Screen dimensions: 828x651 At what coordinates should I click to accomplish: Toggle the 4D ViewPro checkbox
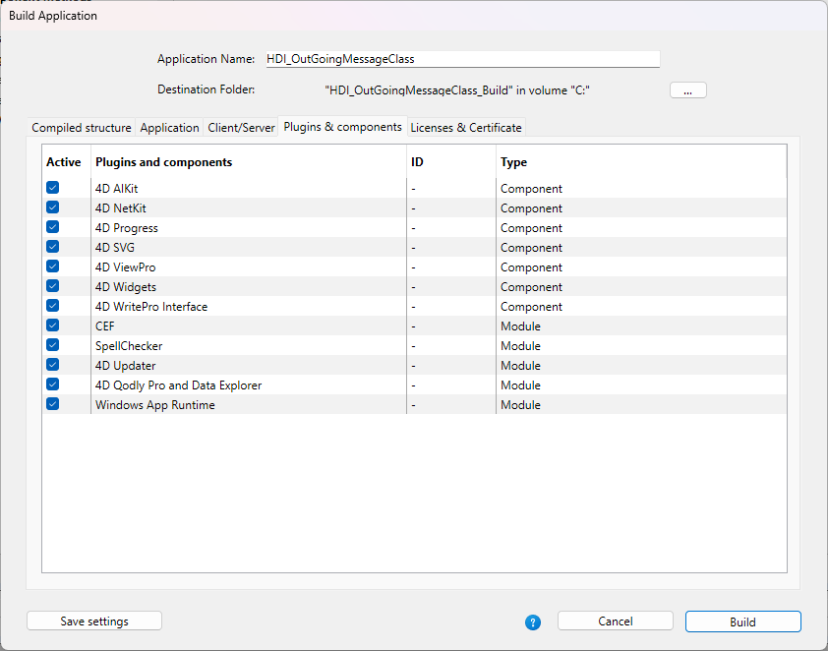click(x=53, y=266)
